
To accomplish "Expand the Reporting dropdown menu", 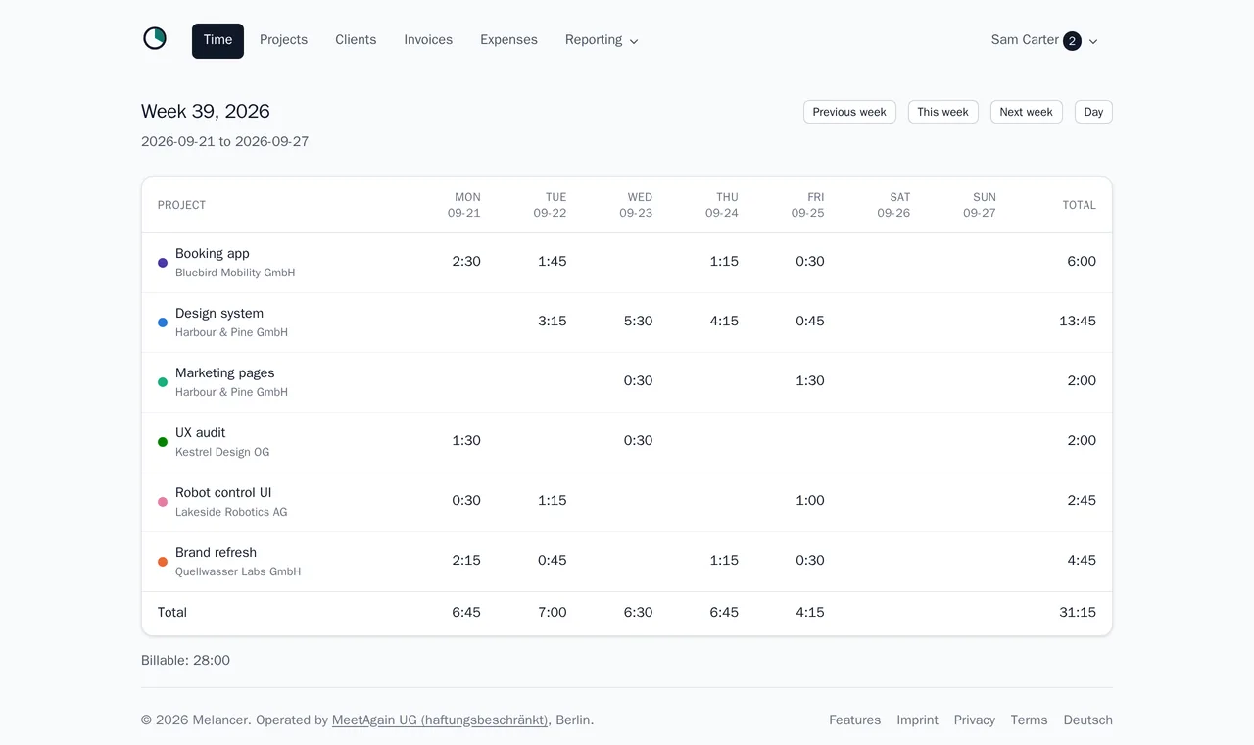I will pos(602,40).
